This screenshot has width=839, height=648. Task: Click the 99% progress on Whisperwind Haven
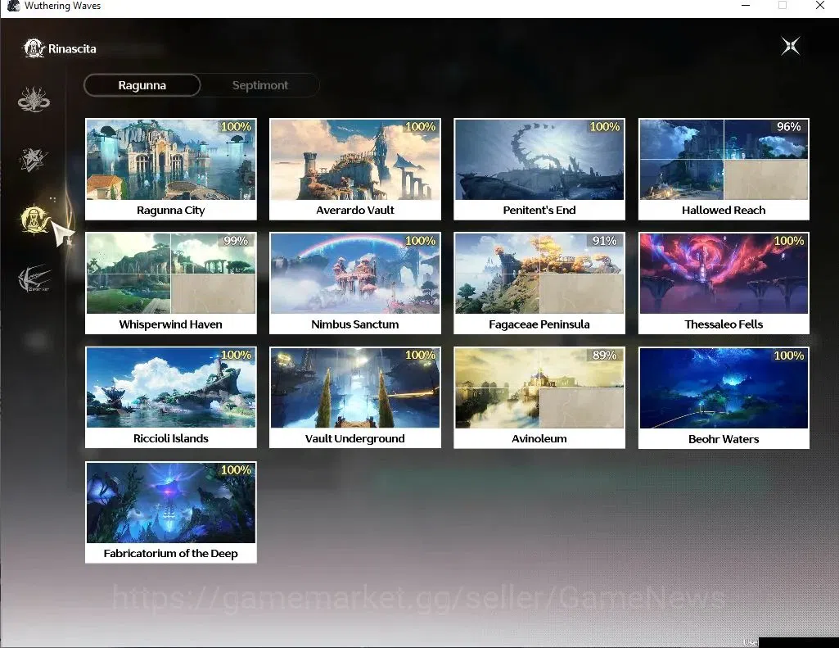tap(236, 241)
